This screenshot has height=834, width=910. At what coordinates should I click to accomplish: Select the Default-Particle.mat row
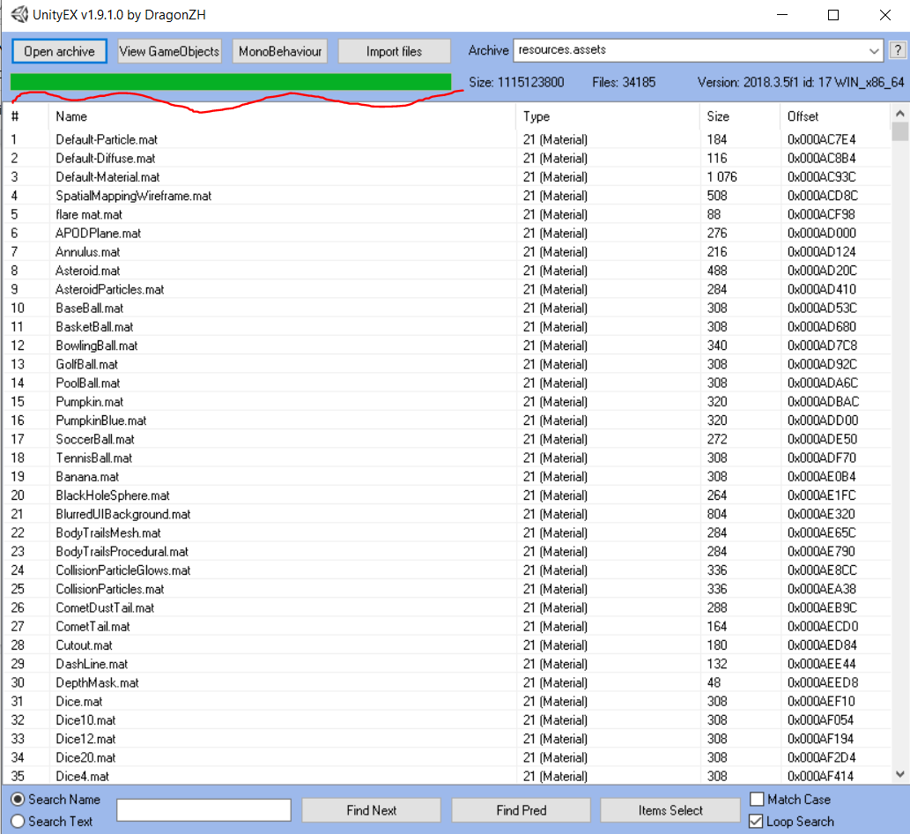448,139
